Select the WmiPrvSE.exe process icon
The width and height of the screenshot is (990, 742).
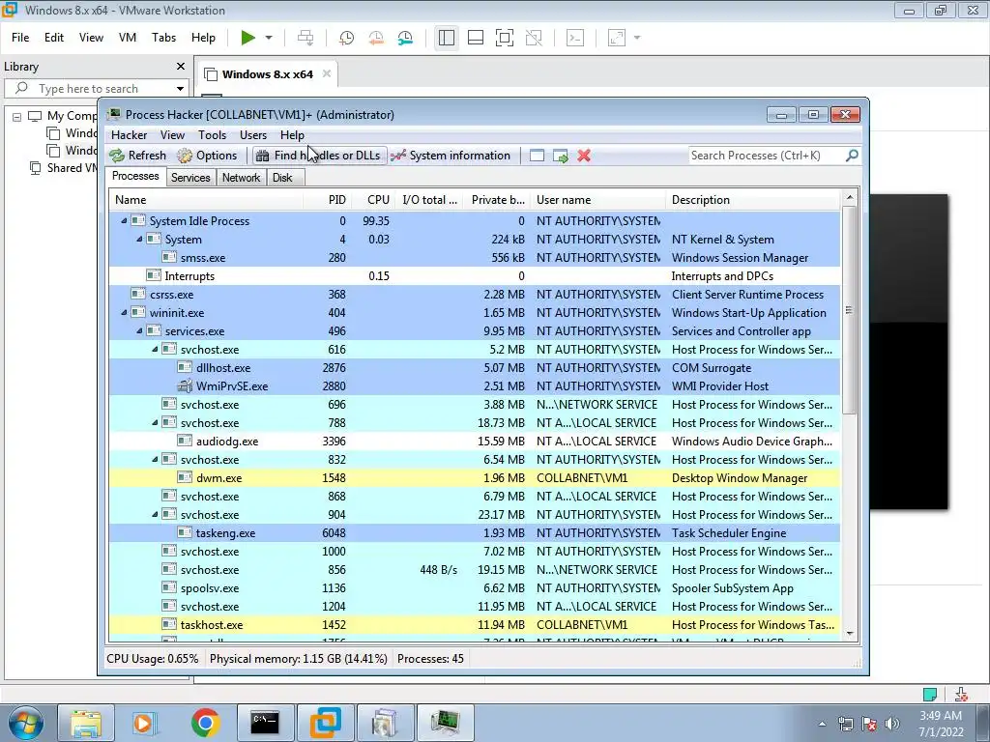pyautogui.click(x=185, y=386)
